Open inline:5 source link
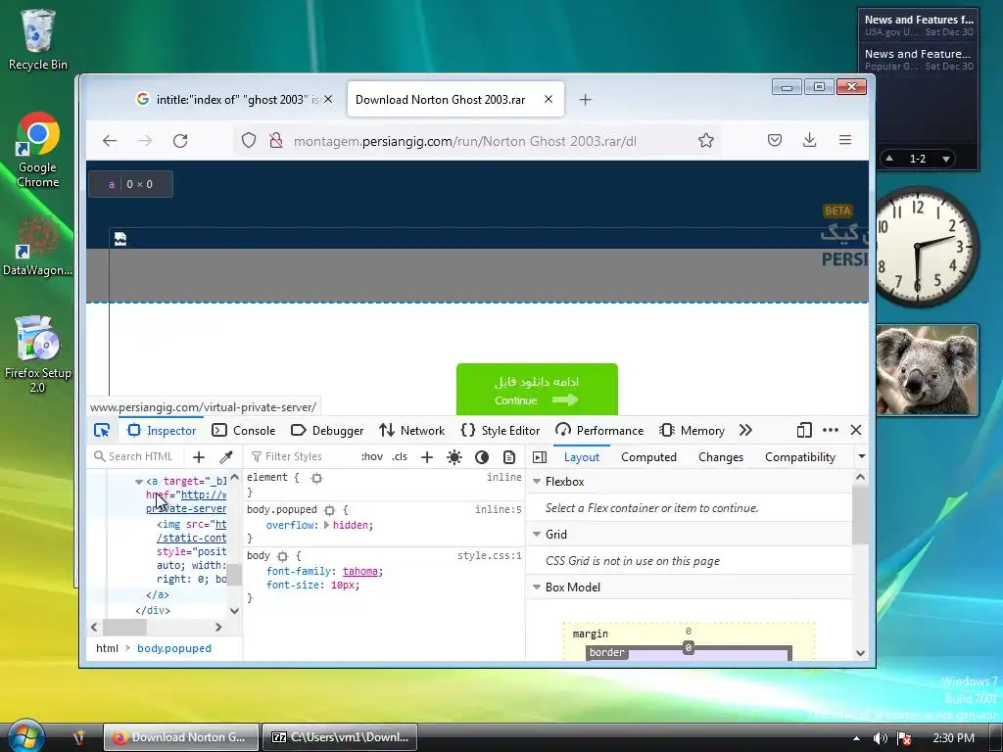 click(499, 509)
